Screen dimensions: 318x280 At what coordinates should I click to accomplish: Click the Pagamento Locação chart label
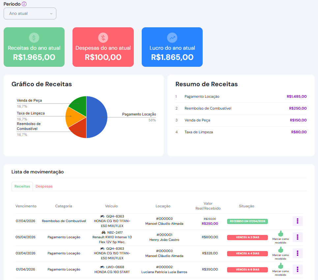(139, 114)
